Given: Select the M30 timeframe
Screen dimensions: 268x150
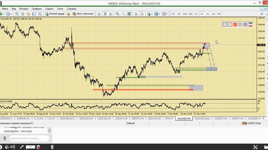Looking at the screenshot, I should (x=191, y=14).
